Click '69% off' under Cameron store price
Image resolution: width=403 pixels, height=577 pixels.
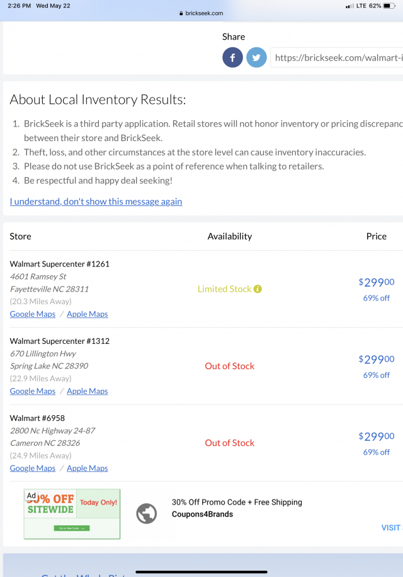click(376, 452)
